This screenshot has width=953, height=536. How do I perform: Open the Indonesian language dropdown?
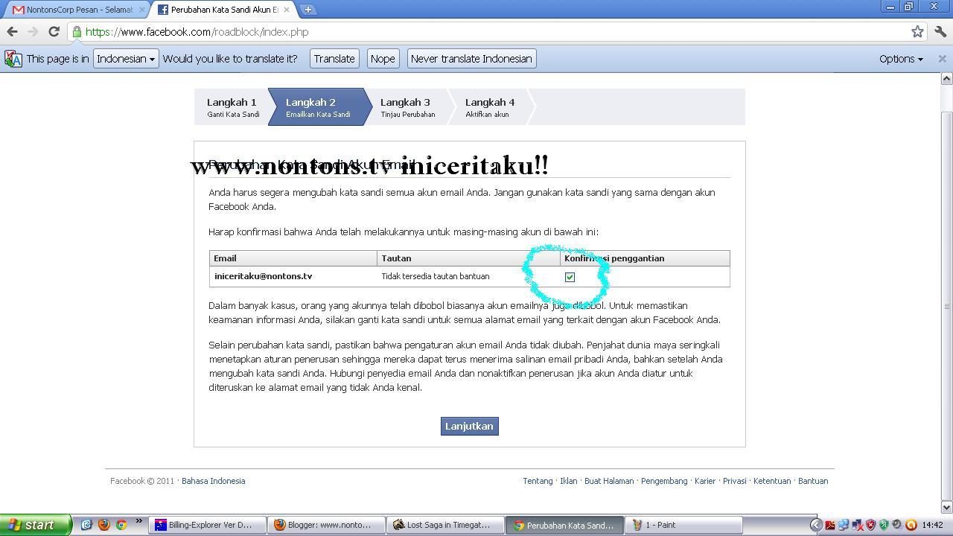click(x=126, y=59)
